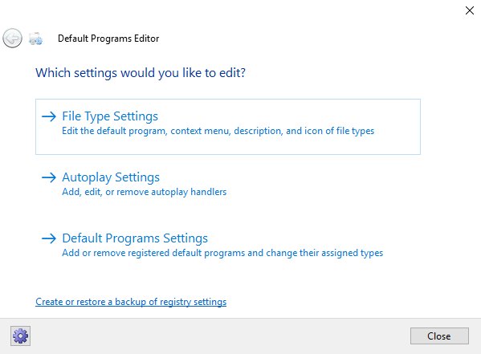Click the back arrow button
This screenshot has height=354, width=481.
coord(12,39)
